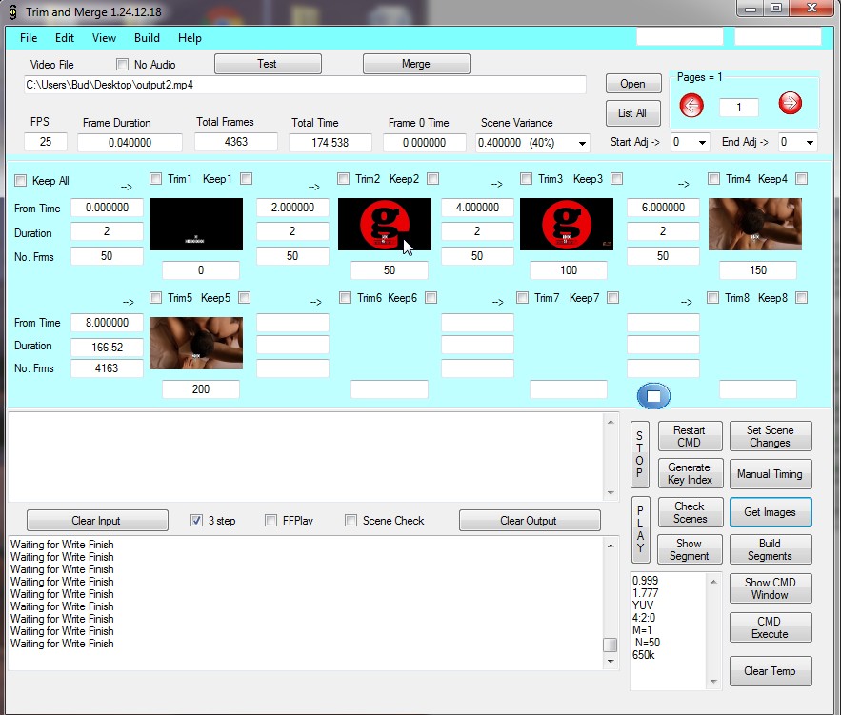Click the From Time field 8.000000
Screen dimensions: 841x715
107,323
